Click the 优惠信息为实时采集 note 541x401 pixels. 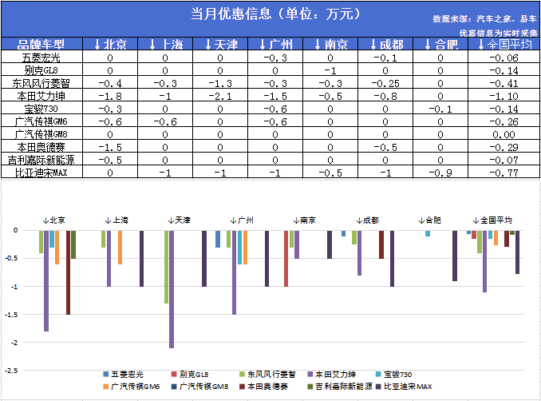tap(498, 33)
